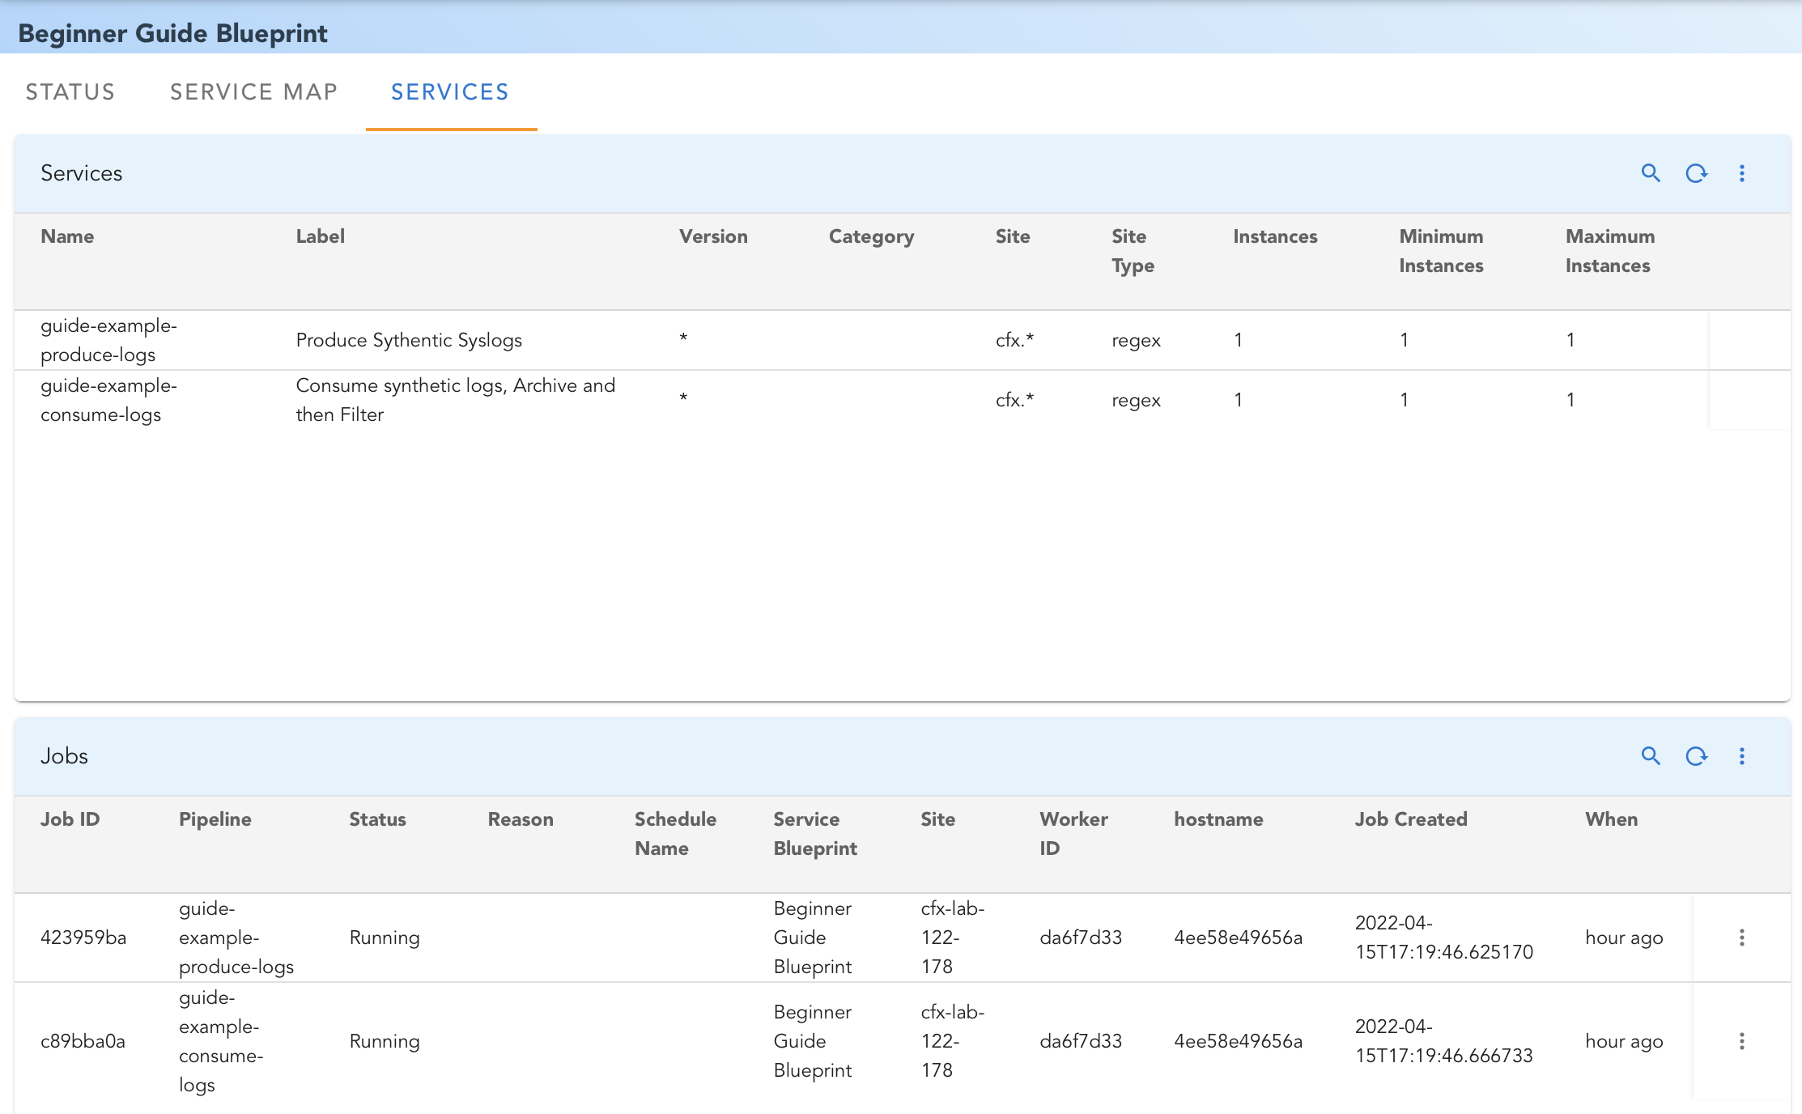
Task: Refresh the Services table
Action: (x=1696, y=173)
